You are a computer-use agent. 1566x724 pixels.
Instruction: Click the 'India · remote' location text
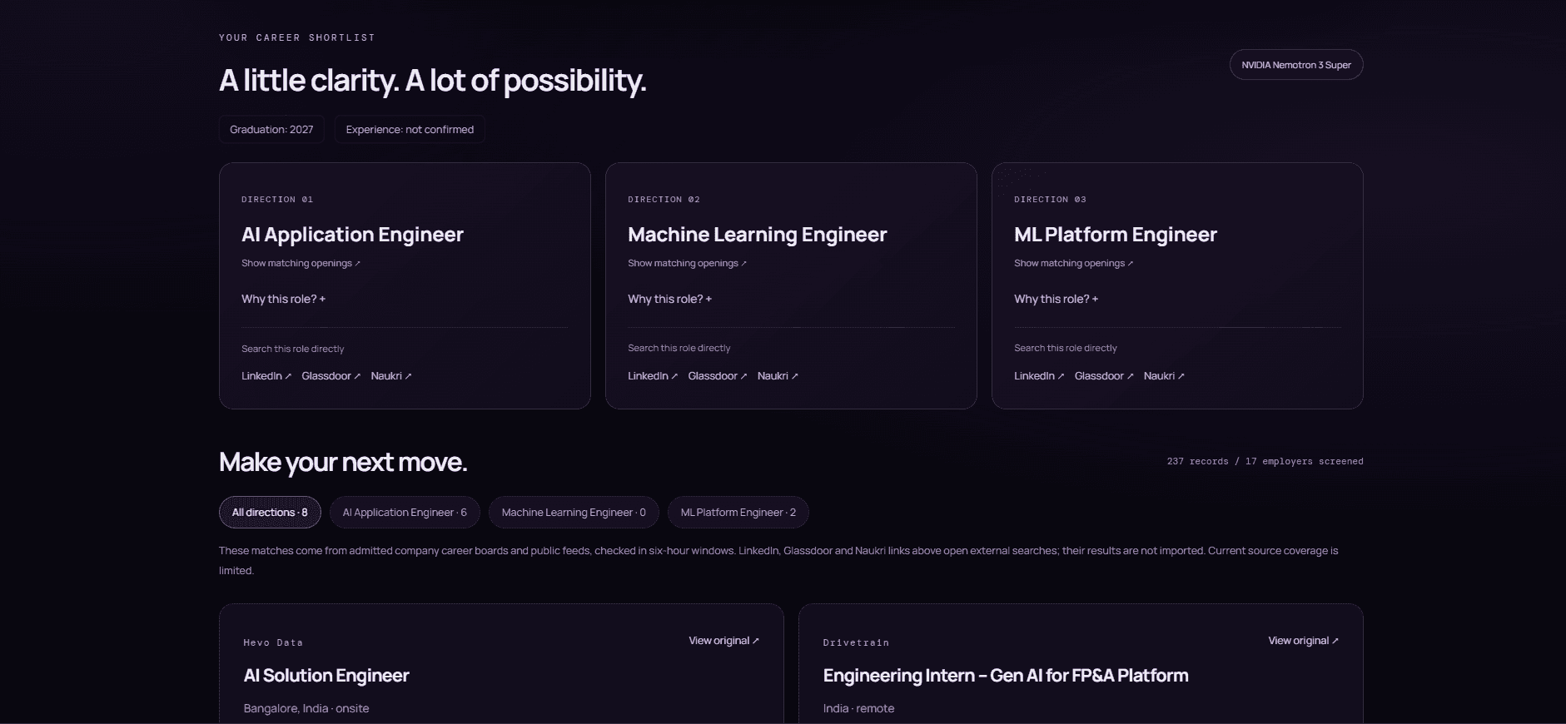858,708
